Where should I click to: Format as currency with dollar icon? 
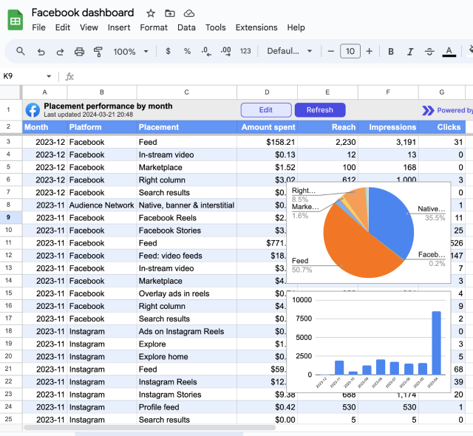[168, 51]
